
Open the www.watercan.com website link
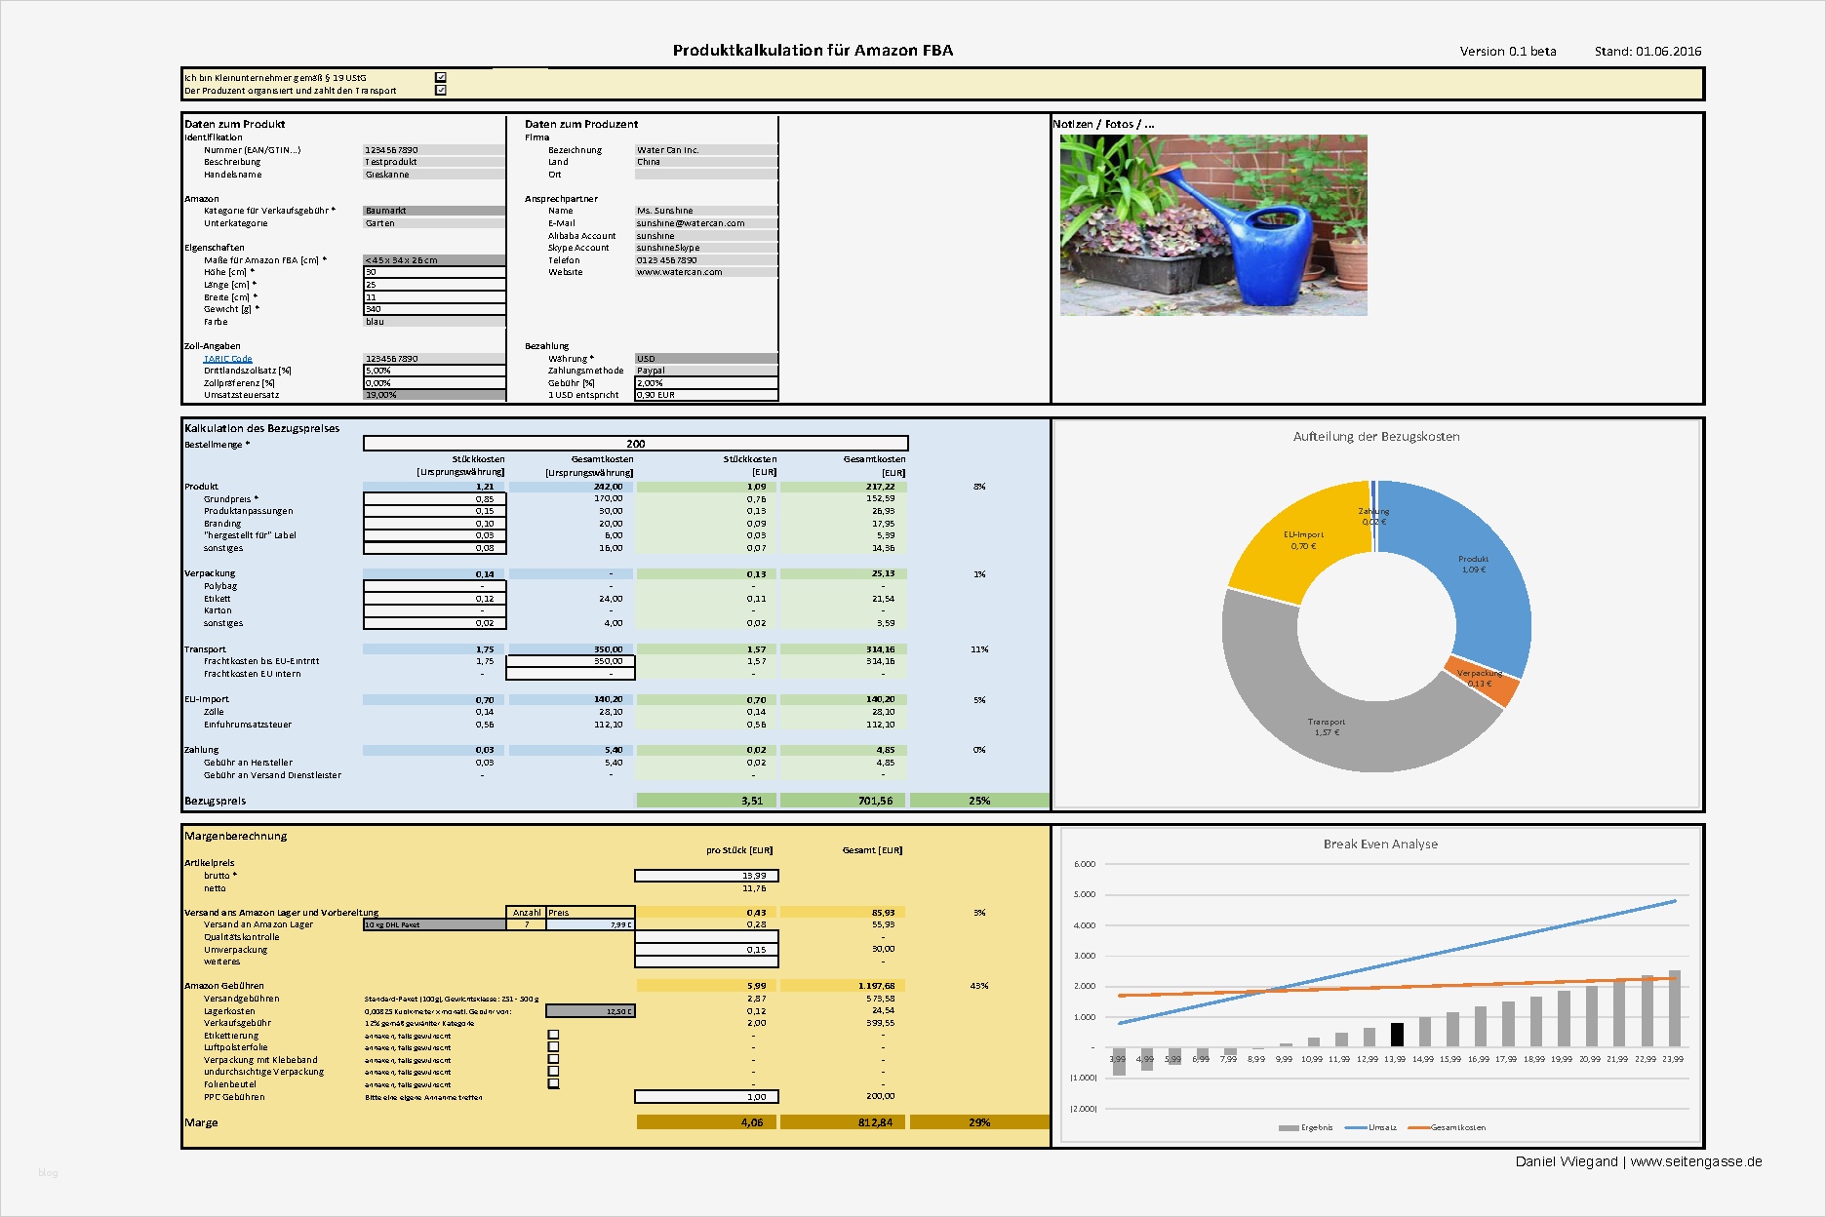[680, 272]
